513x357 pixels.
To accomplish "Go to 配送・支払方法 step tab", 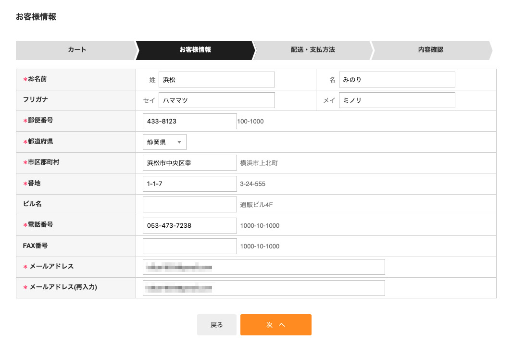I will point(313,50).
